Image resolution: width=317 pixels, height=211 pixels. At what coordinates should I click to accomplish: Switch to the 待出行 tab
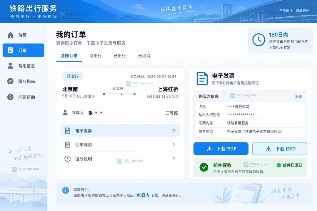click(95, 56)
